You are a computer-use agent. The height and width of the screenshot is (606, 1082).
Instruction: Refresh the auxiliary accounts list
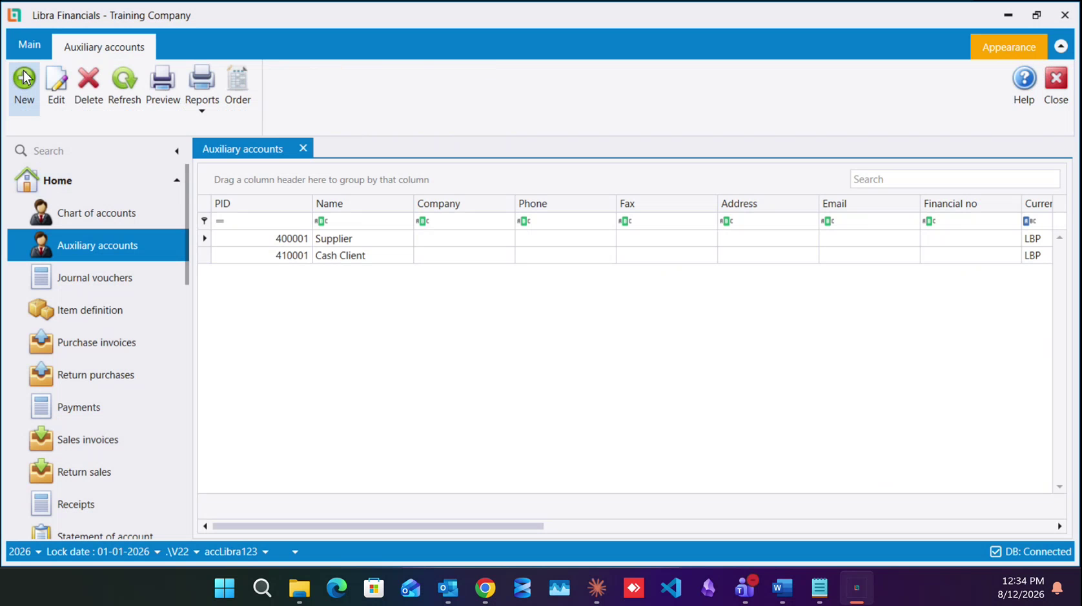click(124, 79)
